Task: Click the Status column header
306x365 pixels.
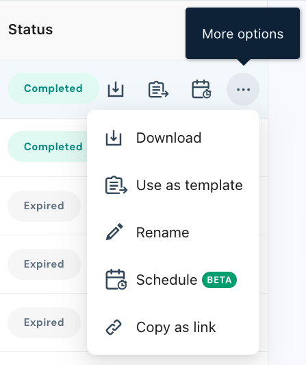Action: (x=30, y=30)
